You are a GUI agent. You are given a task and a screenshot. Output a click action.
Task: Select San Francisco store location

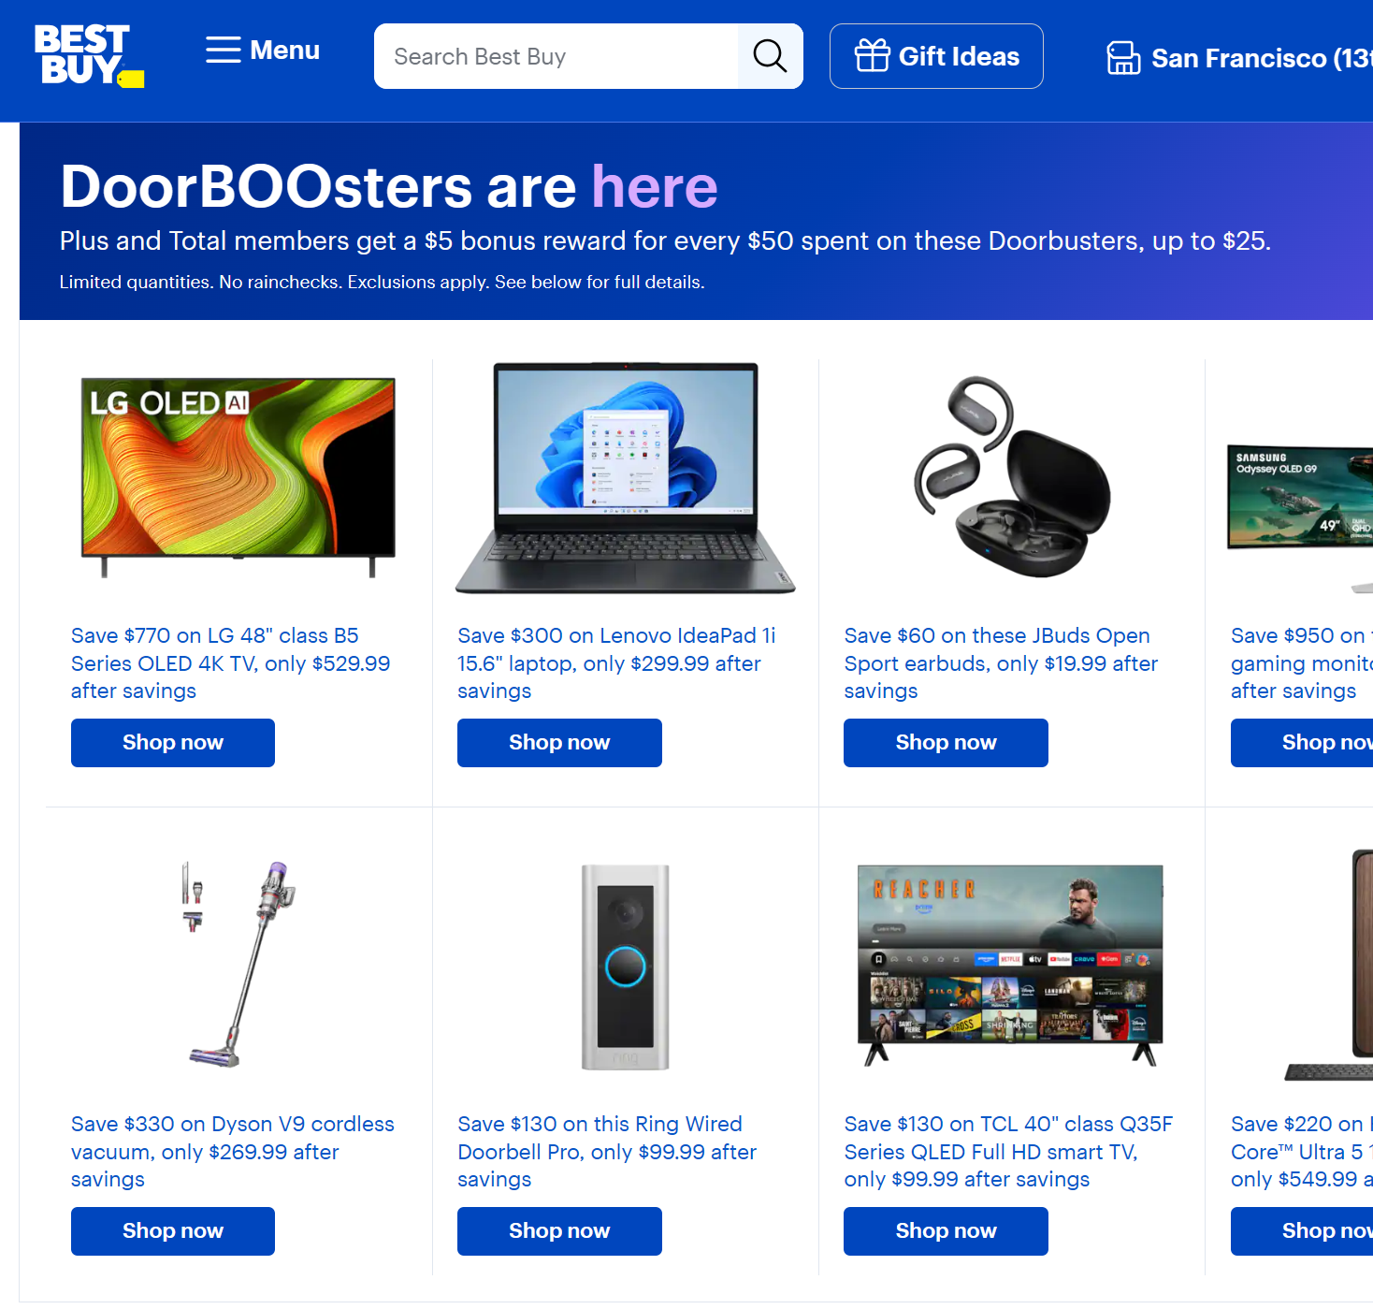1238,58
